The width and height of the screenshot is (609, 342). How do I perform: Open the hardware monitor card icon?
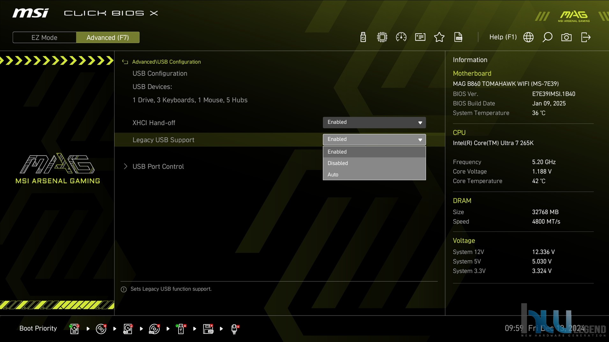(420, 37)
